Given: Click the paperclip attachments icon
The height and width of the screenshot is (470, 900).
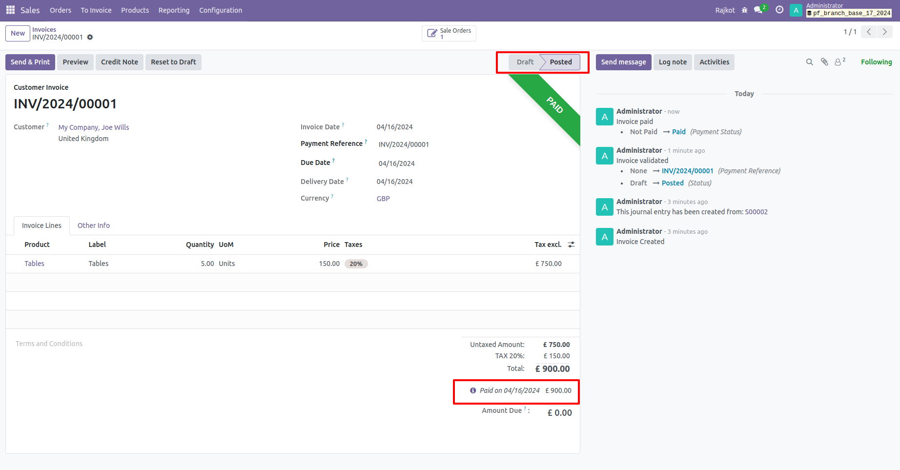Looking at the screenshot, I should click(x=824, y=62).
